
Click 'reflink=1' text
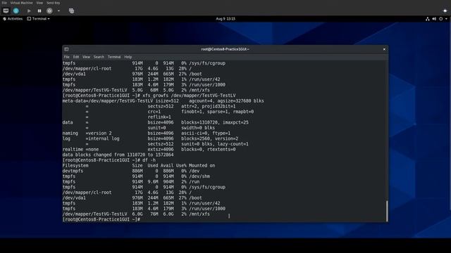(159, 117)
